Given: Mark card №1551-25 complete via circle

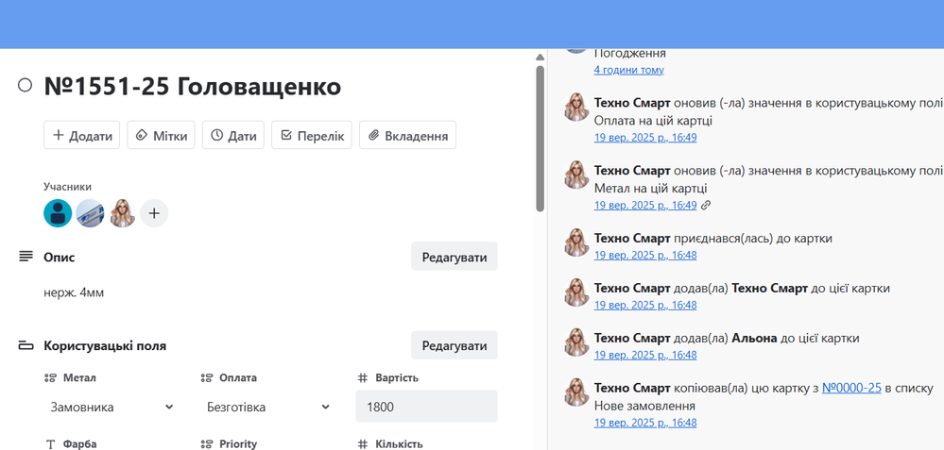Looking at the screenshot, I should [x=25, y=85].
